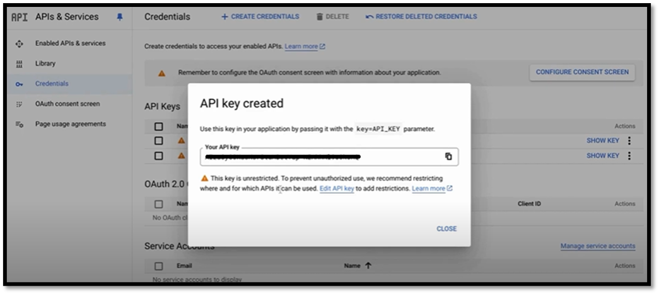Unpin the APIs & Services navigation with the pin icon

tap(120, 17)
